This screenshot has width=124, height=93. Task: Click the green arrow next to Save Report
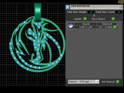point(113,19)
